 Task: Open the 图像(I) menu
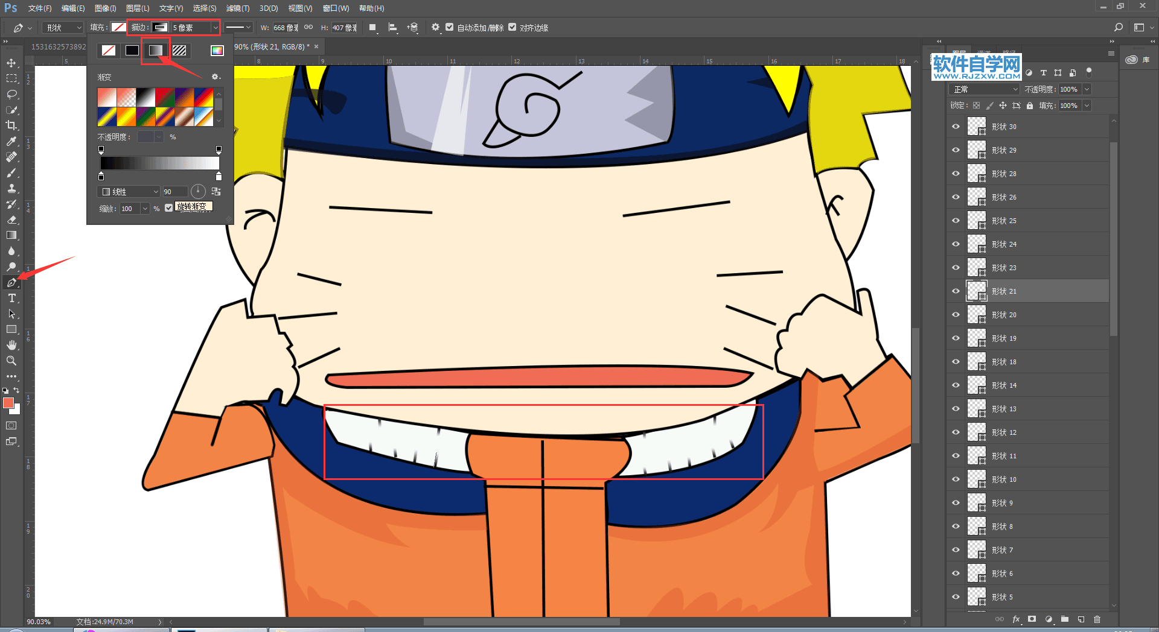point(105,8)
